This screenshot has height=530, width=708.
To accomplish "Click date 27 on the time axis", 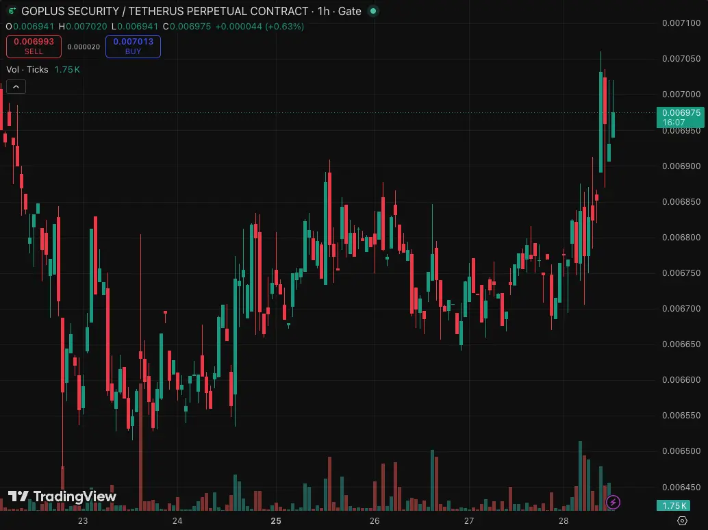I will (469, 521).
